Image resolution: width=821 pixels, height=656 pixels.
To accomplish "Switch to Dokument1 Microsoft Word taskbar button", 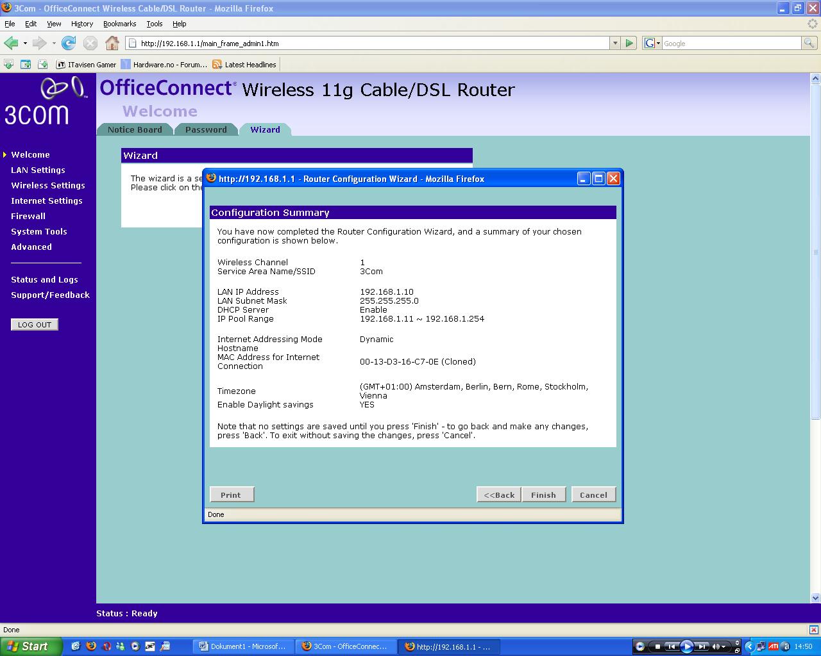I will coord(244,646).
